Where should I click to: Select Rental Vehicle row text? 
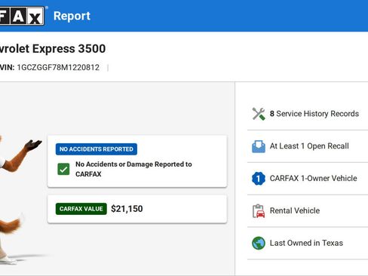click(x=295, y=210)
